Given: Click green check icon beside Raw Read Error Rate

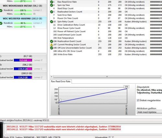Looking at the screenshot, I should (52, 2).
